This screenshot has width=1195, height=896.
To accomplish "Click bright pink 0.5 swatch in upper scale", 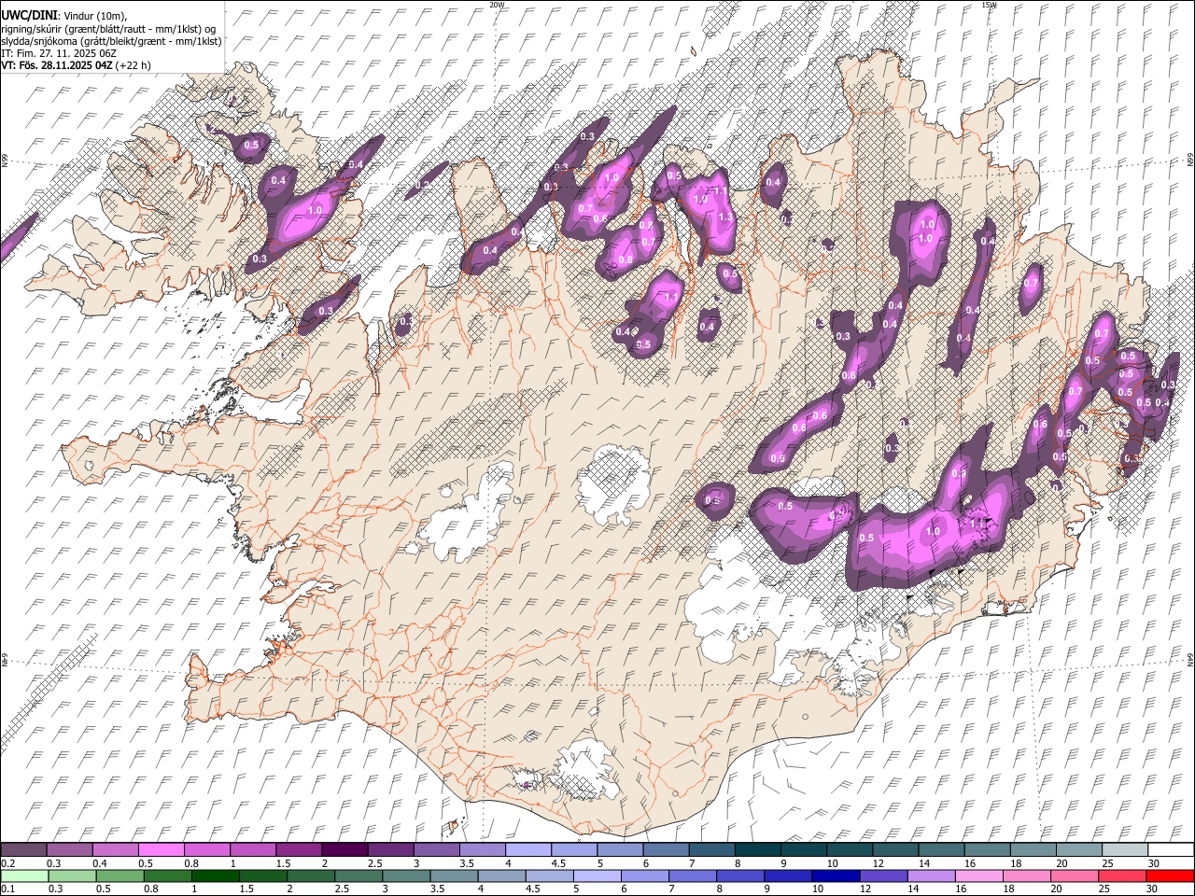I will 161,850.
